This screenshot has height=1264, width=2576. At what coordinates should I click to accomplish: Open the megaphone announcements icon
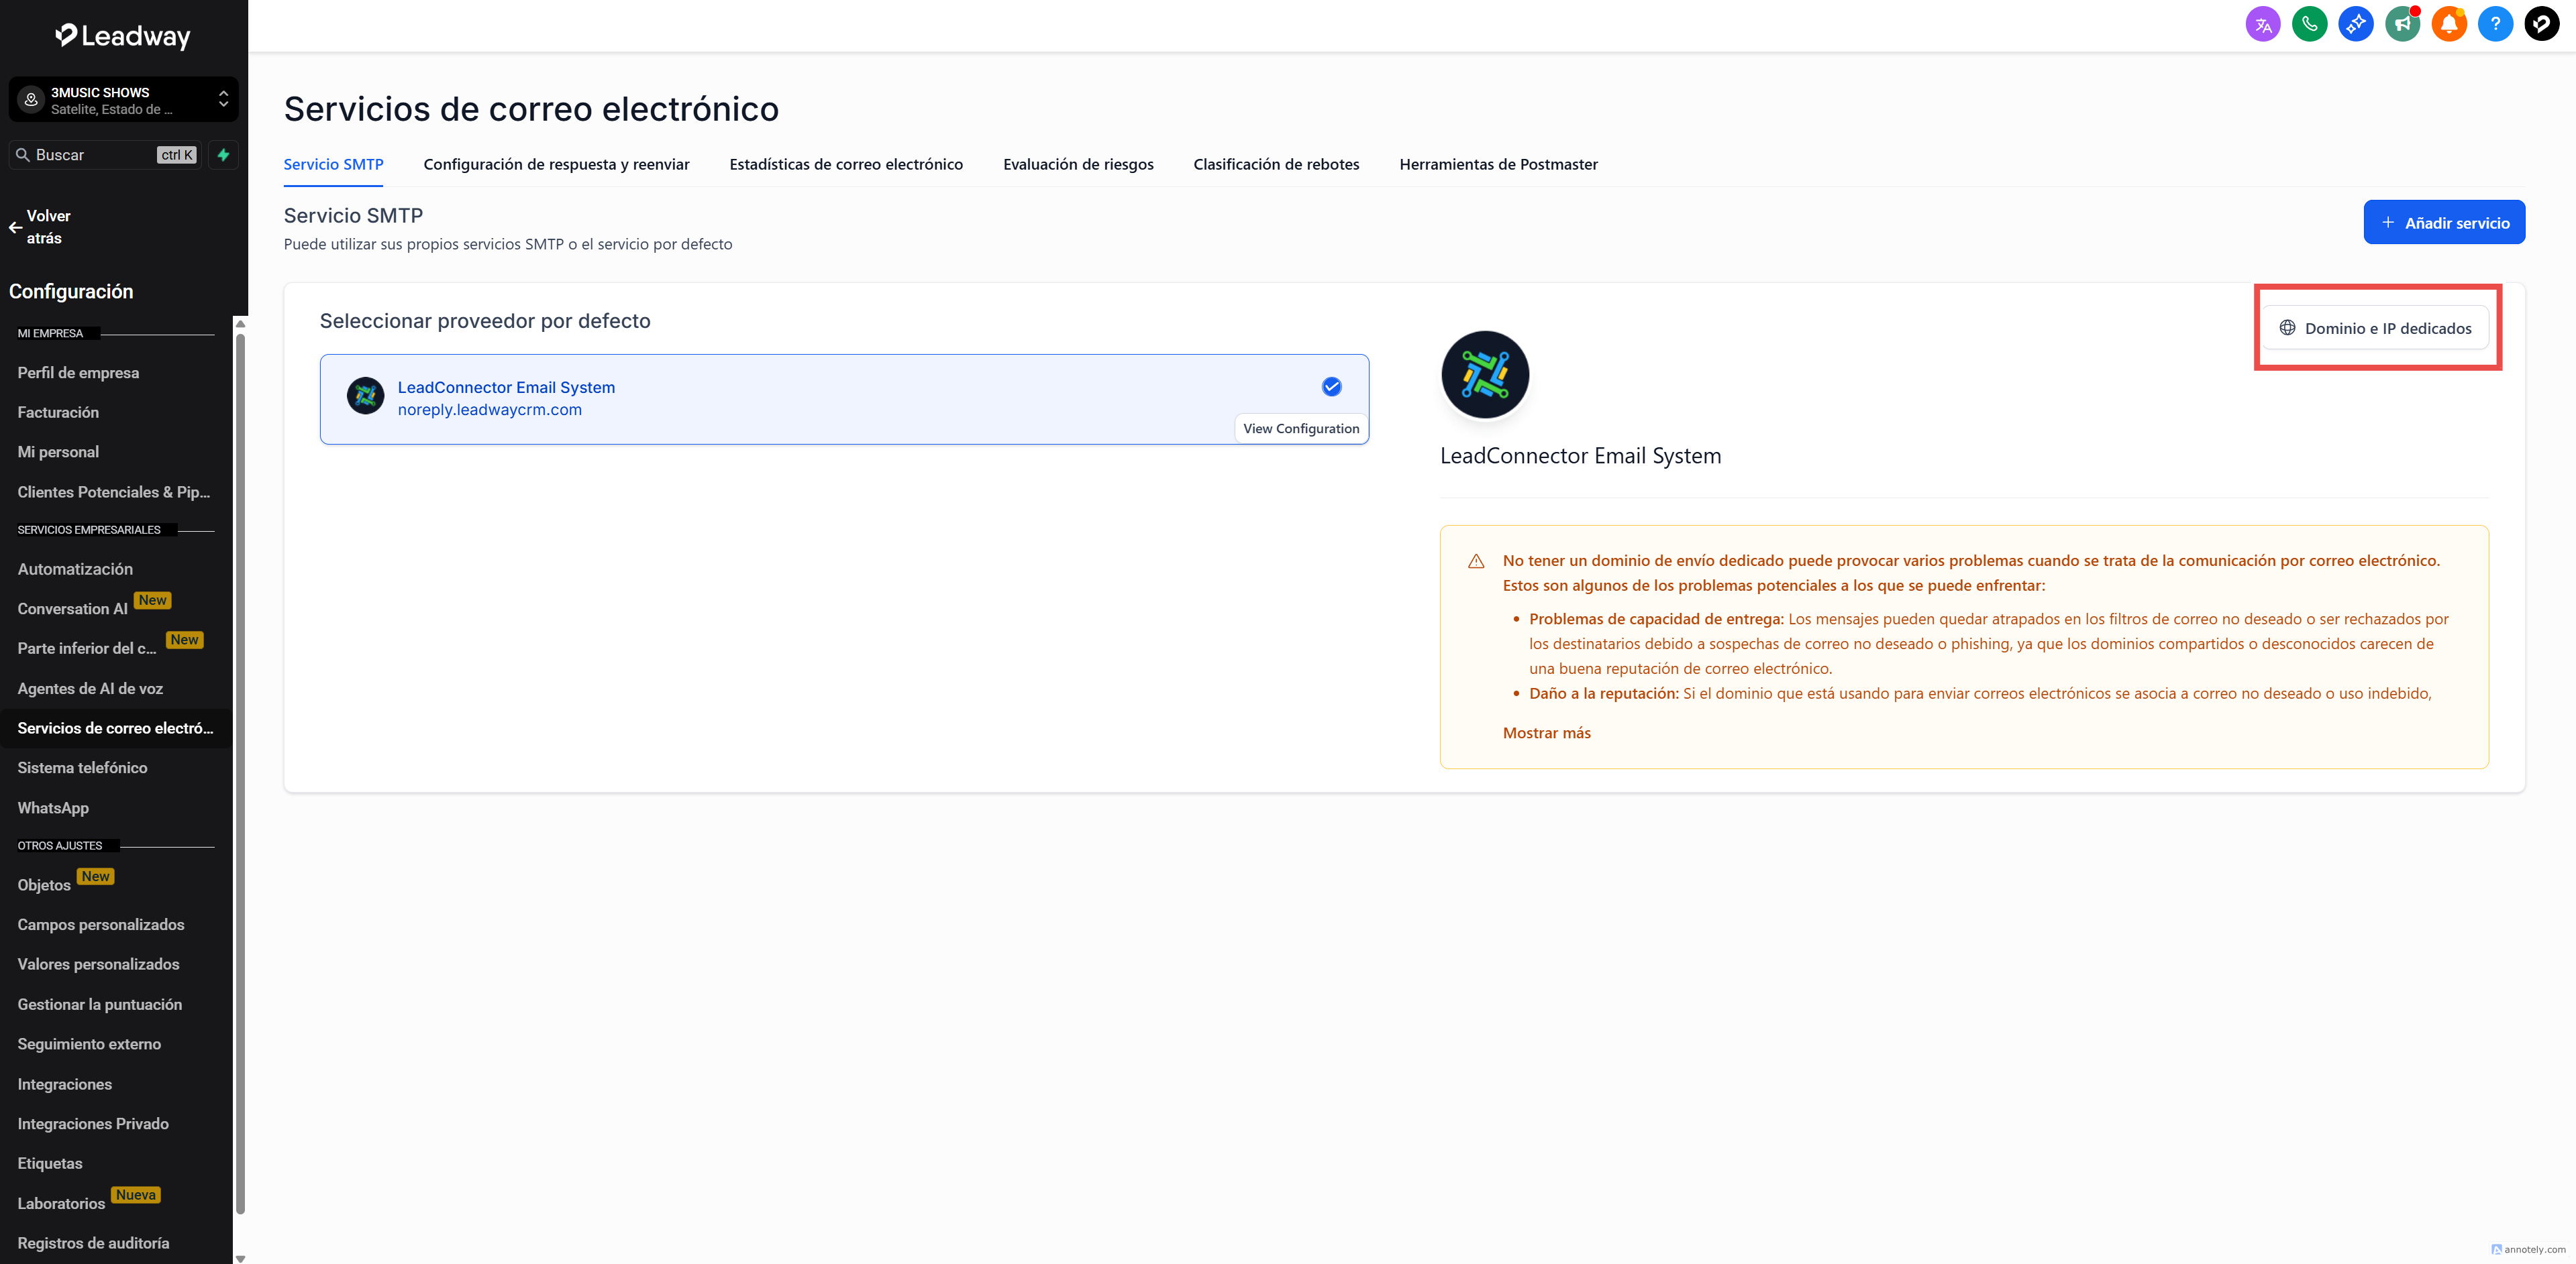click(2402, 24)
